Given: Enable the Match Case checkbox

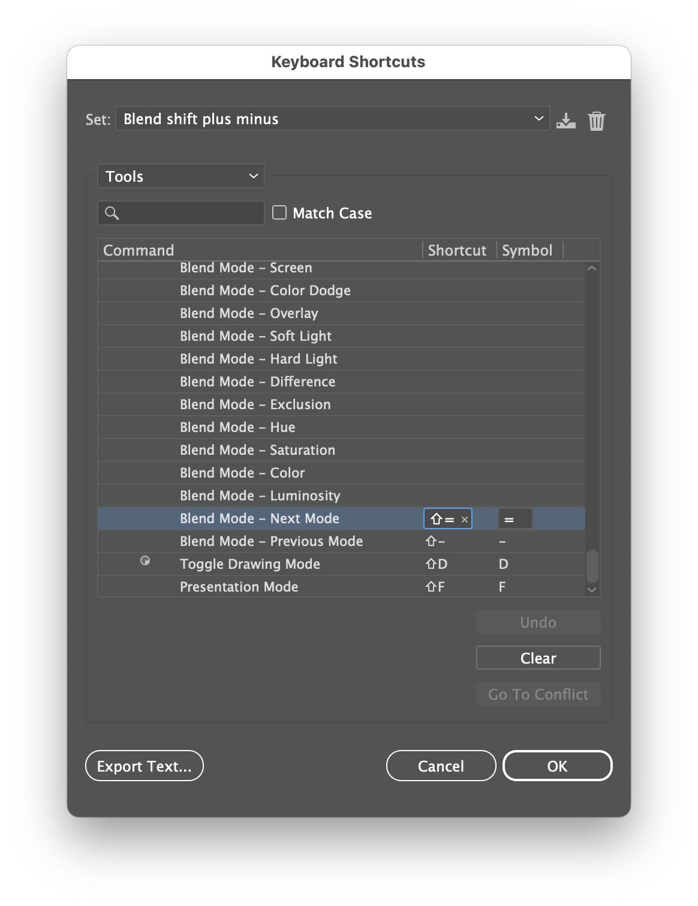Looking at the screenshot, I should (x=279, y=212).
